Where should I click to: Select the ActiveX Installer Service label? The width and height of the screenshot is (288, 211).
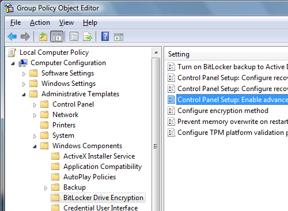tap(99, 156)
